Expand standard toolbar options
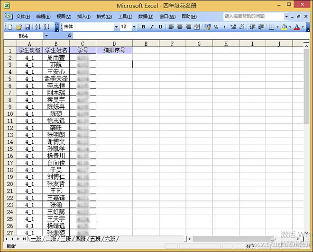Viewport: 313px width, 252px height. click(x=57, y=27)
